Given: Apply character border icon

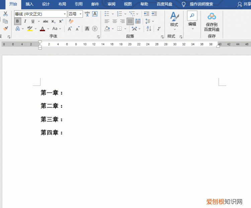Looking at the screenshot, I should coord(95,14).
